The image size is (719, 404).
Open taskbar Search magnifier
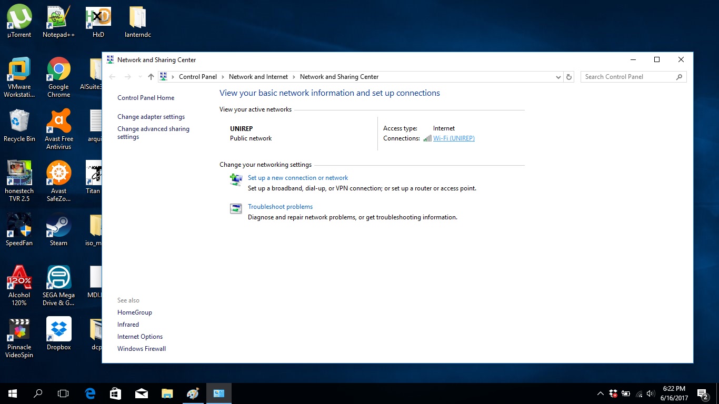point(38,393)
